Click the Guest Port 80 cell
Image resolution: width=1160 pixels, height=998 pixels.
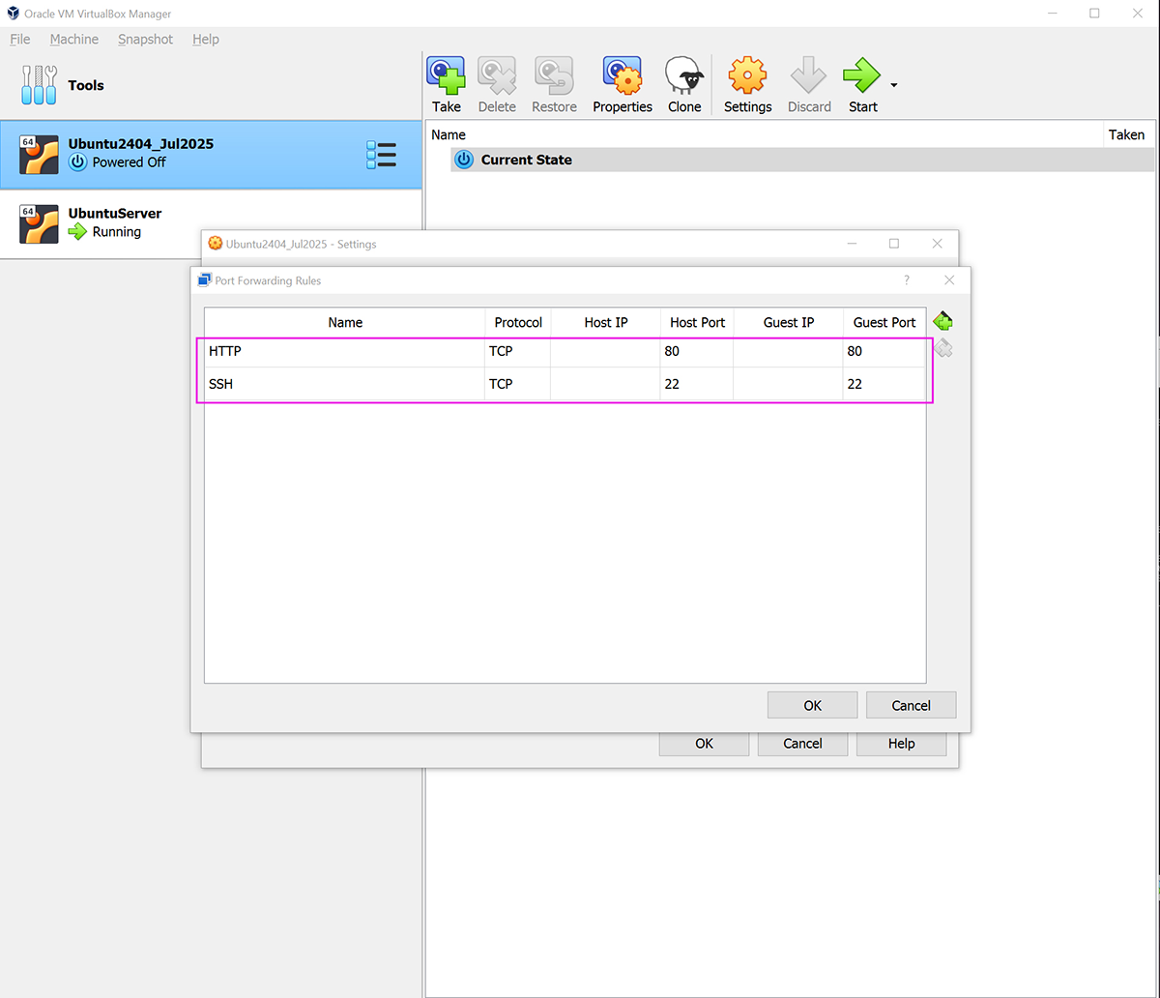(884, 351)
